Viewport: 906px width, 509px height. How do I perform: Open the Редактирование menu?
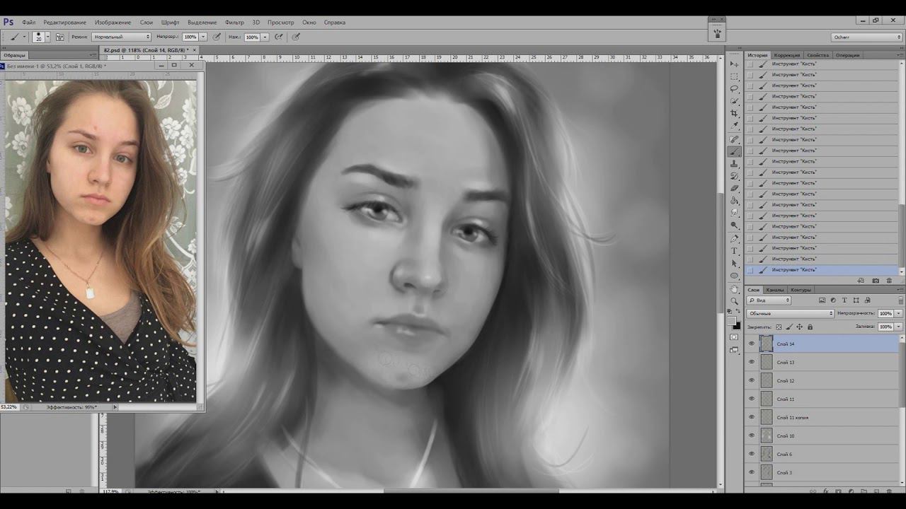[x=64, y=23]
